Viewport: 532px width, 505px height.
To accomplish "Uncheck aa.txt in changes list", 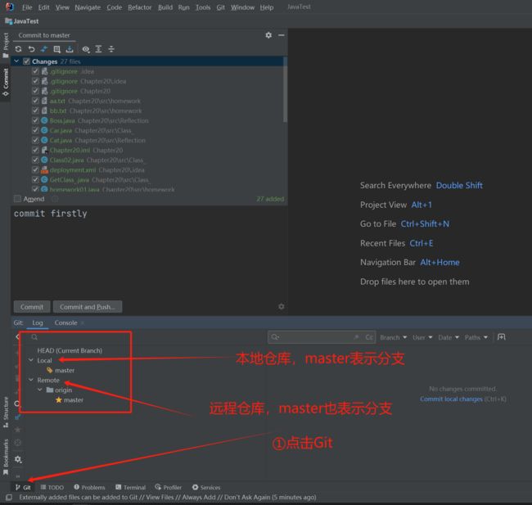I will click(x=35, y=101).
